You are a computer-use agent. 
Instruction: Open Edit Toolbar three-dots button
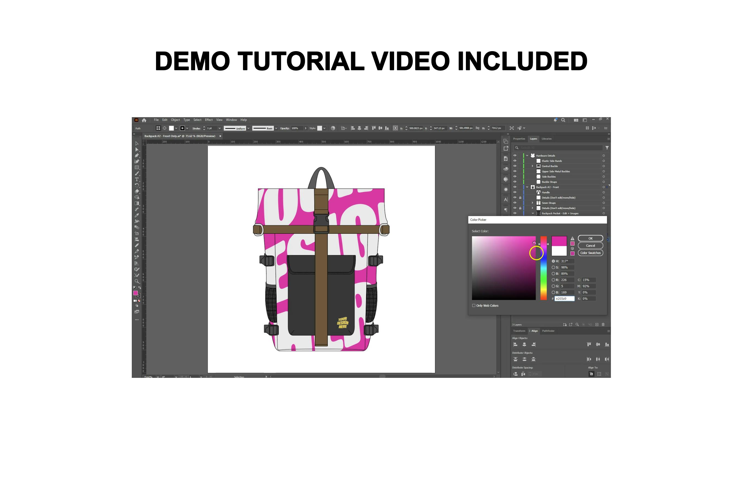[x=137, y=320]
